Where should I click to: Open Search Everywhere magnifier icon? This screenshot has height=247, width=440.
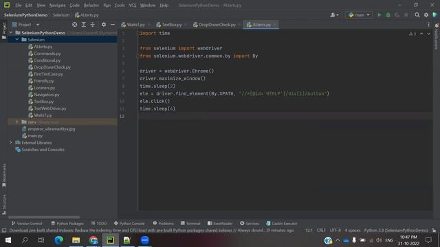pyautogui.click(x=417, y=15)
